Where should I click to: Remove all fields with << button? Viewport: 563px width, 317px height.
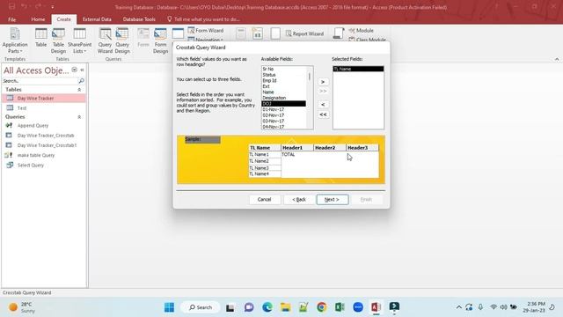tap(323, 114)
